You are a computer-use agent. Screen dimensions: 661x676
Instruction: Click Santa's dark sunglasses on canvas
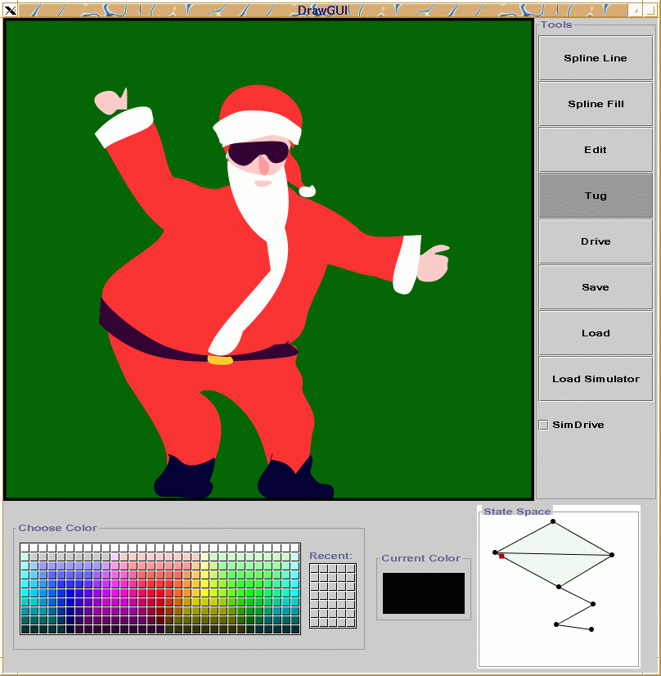point(259,153)
